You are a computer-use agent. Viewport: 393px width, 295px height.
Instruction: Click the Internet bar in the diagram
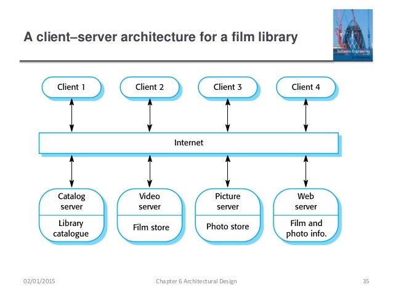point(188,143)
